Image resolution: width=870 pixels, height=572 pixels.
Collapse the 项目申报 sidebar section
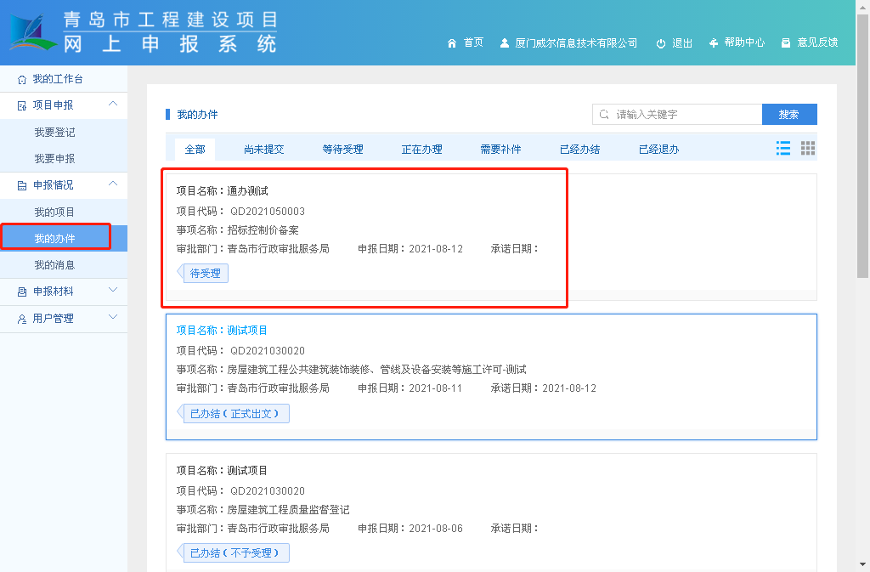pos(113,105)
